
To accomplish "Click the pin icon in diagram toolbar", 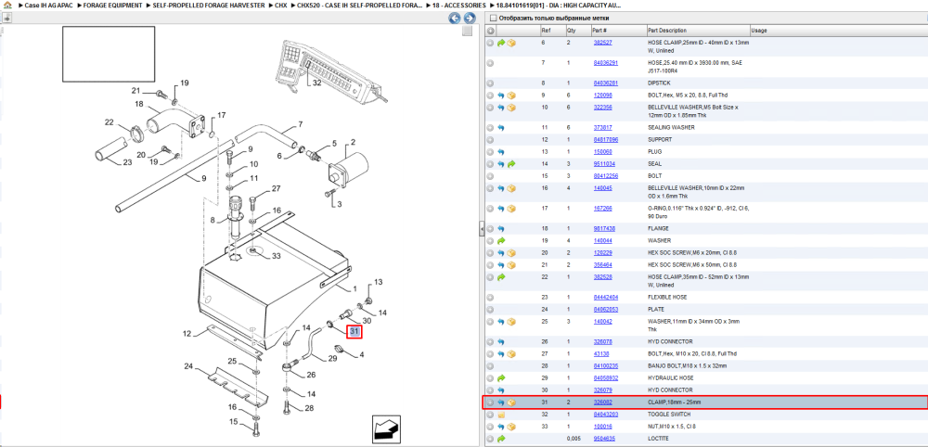I will click(x=7, y=19).
